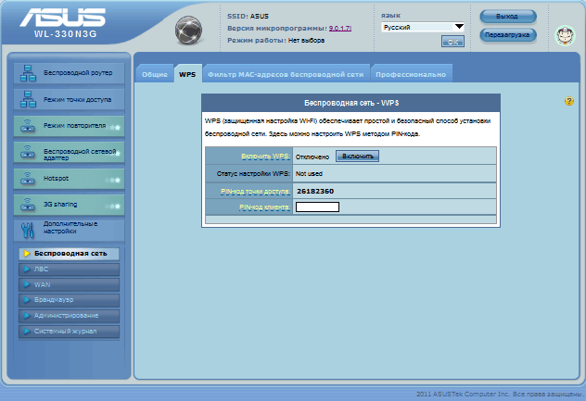
Task: Click the wireless router mode icon
Action: coord(27,72)
